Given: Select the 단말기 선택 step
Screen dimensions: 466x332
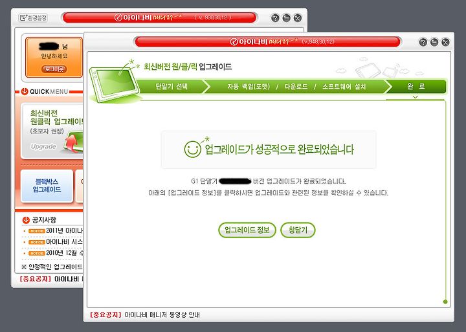Looking at the screenshot, I should coord(172,87).
